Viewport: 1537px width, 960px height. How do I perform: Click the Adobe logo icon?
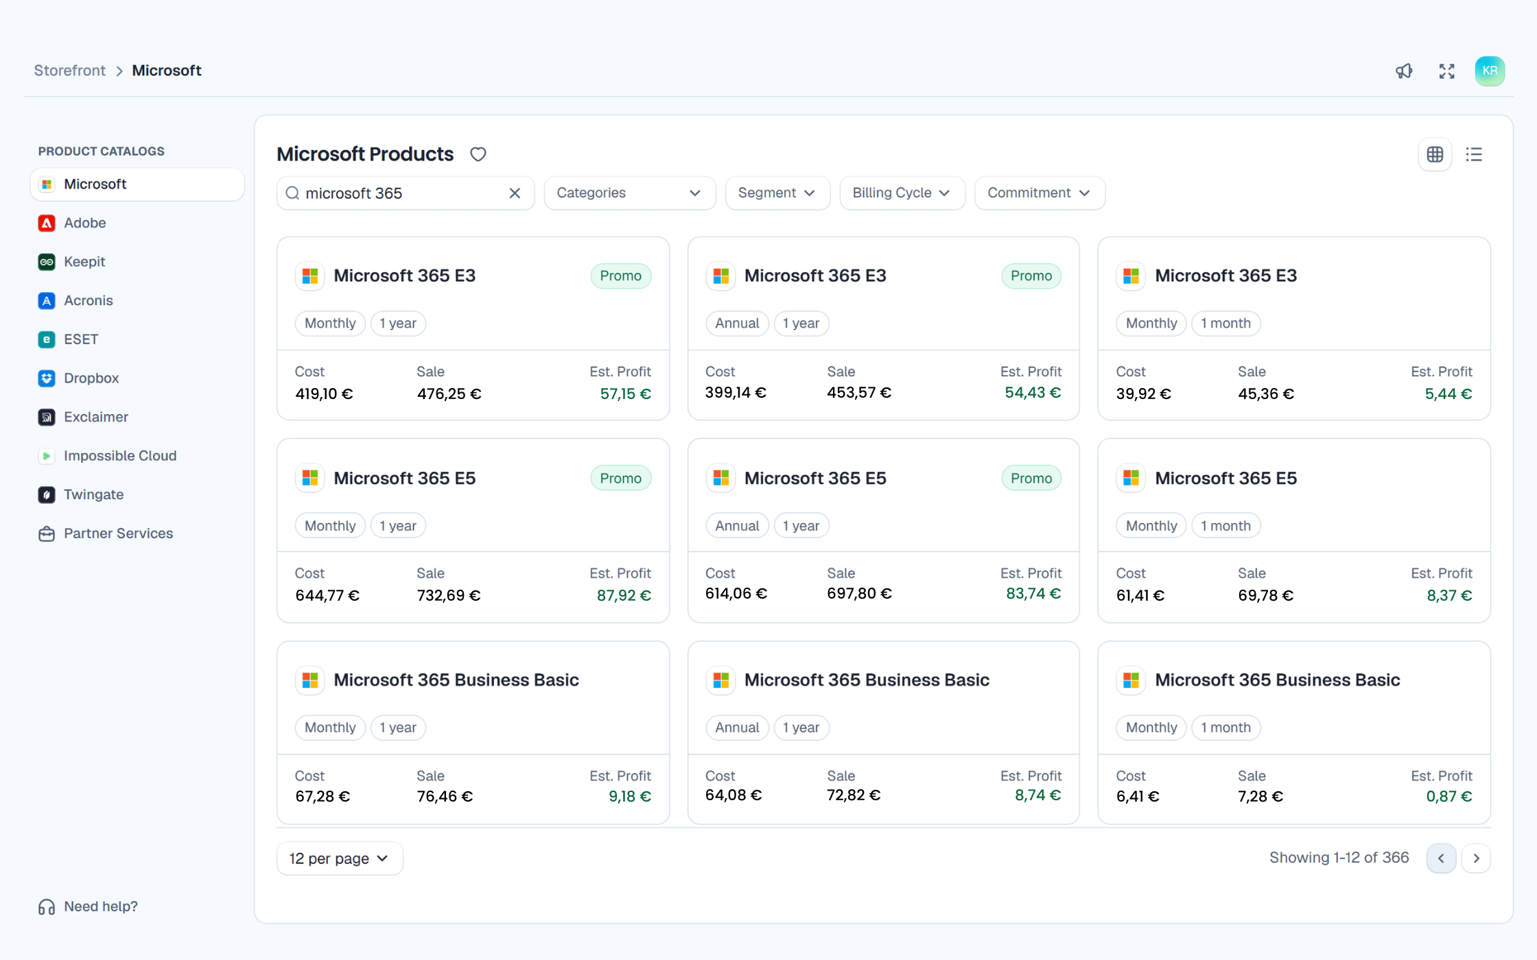47,223
